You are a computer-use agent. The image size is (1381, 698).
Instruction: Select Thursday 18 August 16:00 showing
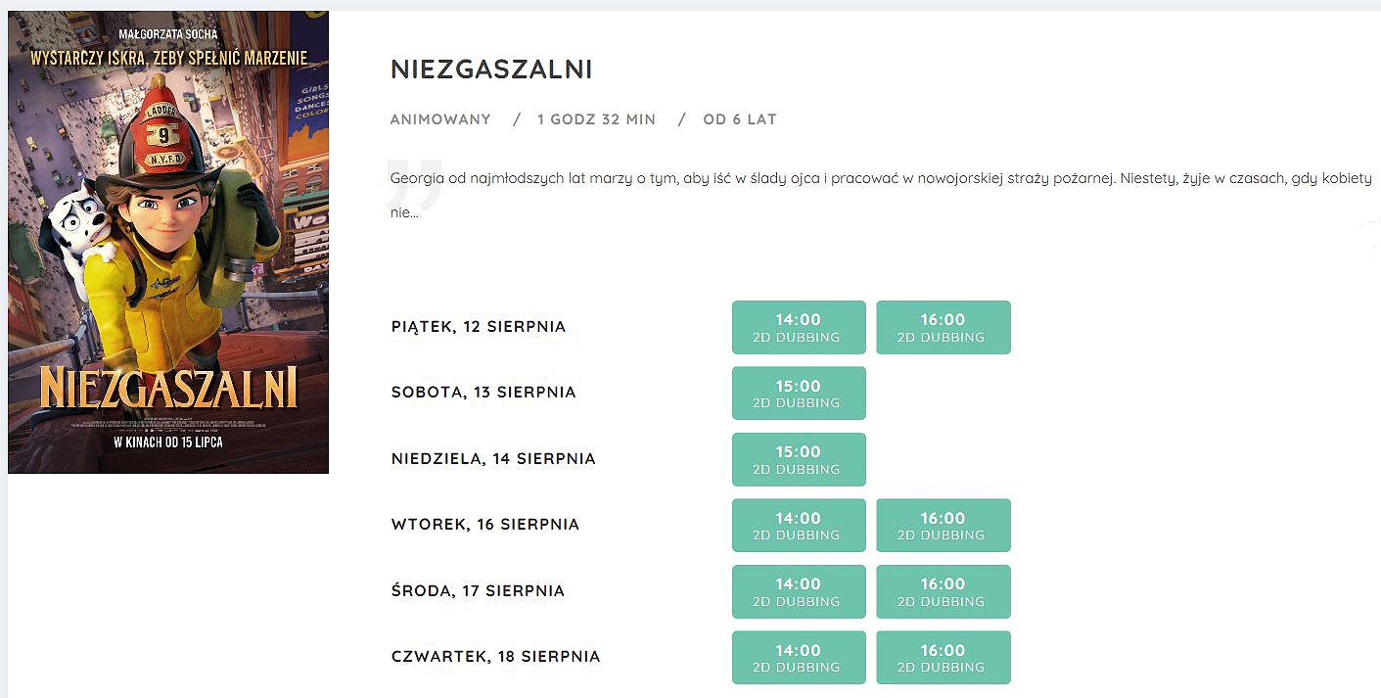tap(944, 657)
